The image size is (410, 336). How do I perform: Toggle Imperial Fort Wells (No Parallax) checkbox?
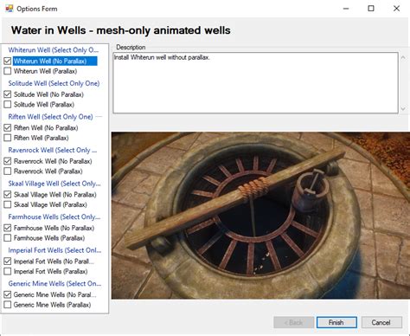8,262
